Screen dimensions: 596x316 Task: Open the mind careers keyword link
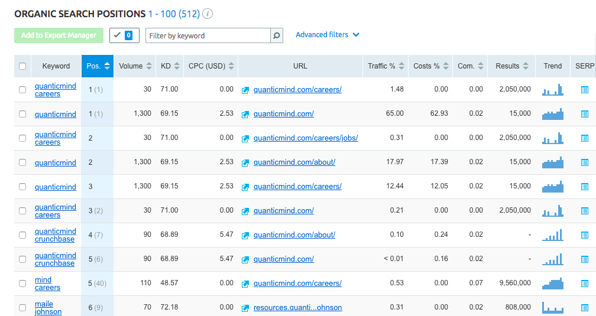click(x=47, y=284)
